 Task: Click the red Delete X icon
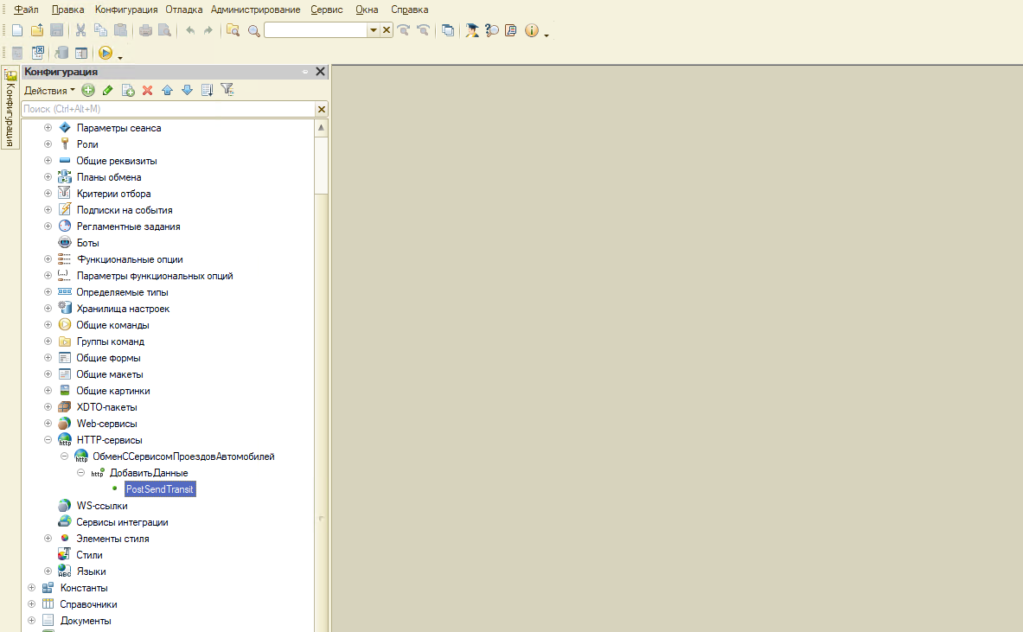click(x=148, y=90)
